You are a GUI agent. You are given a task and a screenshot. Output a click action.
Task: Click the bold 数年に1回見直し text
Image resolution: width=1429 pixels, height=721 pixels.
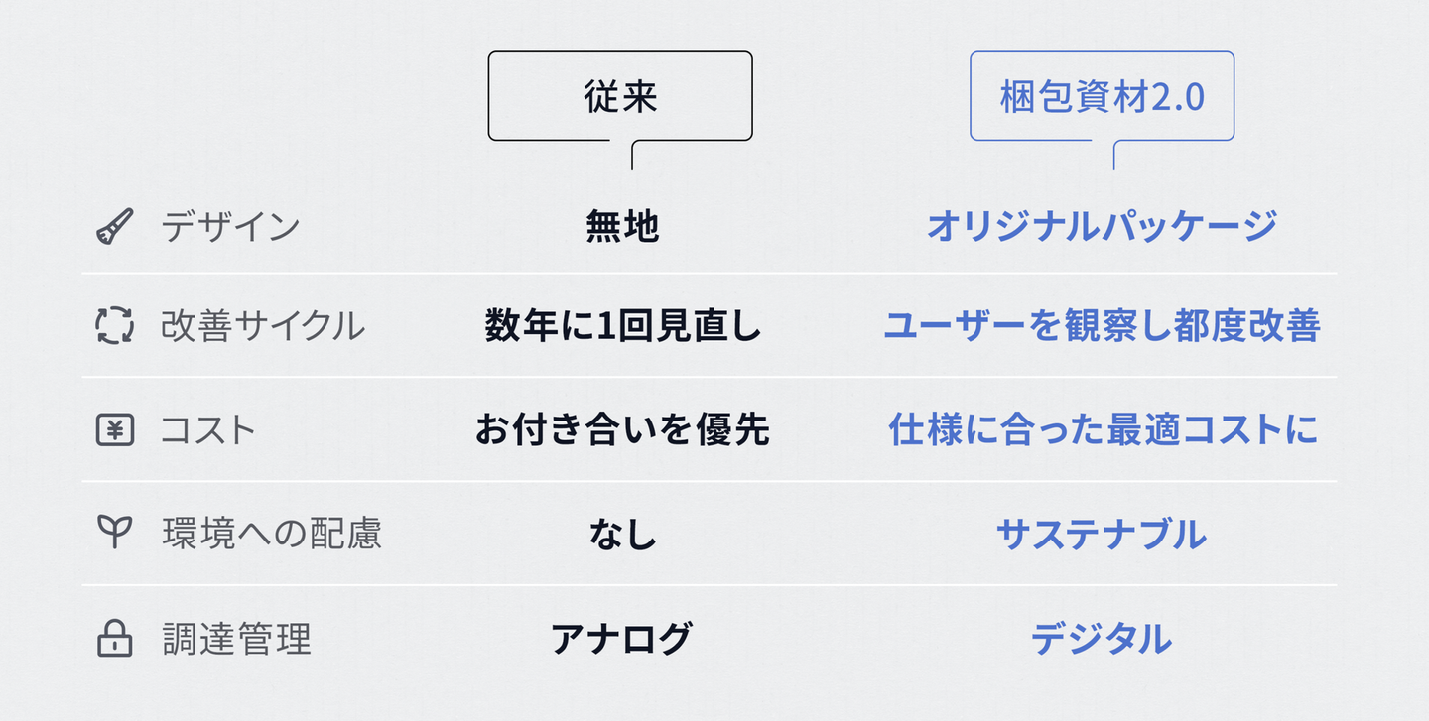pyautogui.click(x=622, y=326)
